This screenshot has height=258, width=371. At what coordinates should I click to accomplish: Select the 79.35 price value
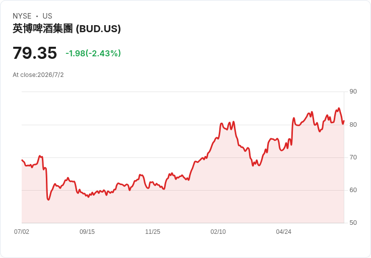35,53
